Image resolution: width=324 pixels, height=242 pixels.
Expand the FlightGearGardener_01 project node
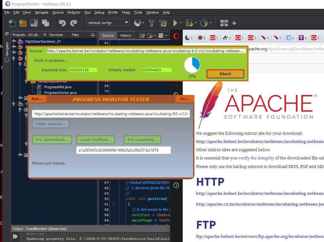pyautogui.click(x=14, y=41)
